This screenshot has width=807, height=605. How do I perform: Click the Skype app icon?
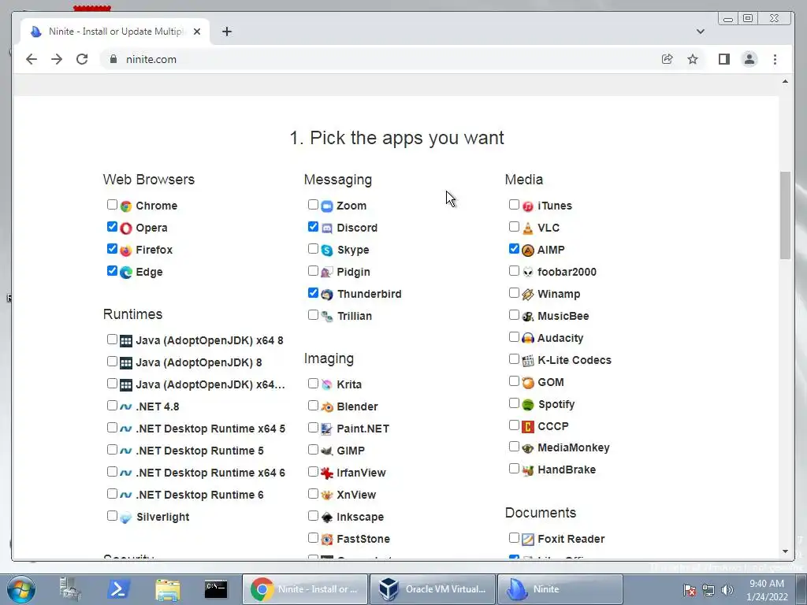click(x=327, y=251)
